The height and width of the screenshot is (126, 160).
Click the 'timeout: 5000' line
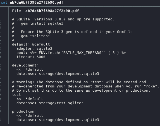click(x=31, y=57)
